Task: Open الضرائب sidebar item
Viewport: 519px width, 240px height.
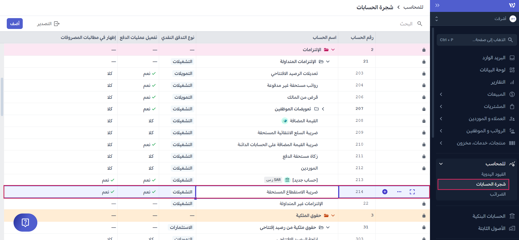Action: click(x=497, y=194)
